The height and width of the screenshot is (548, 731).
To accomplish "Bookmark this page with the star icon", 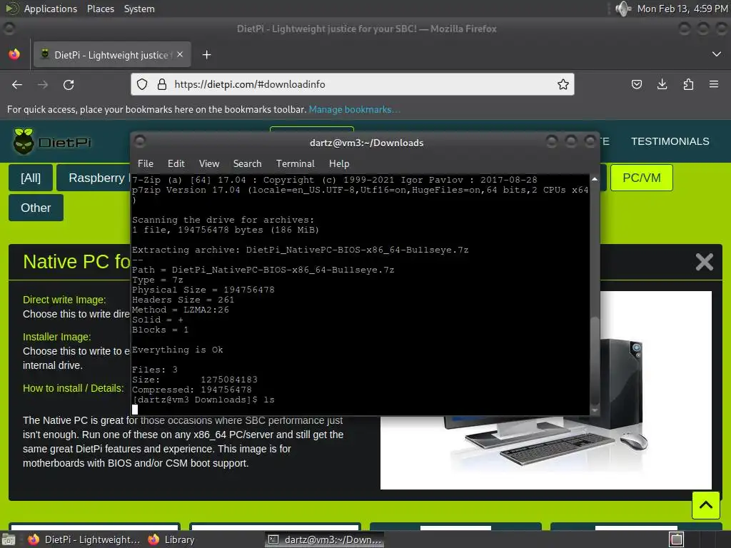I will pyautogui.click(x=563, y=84).
